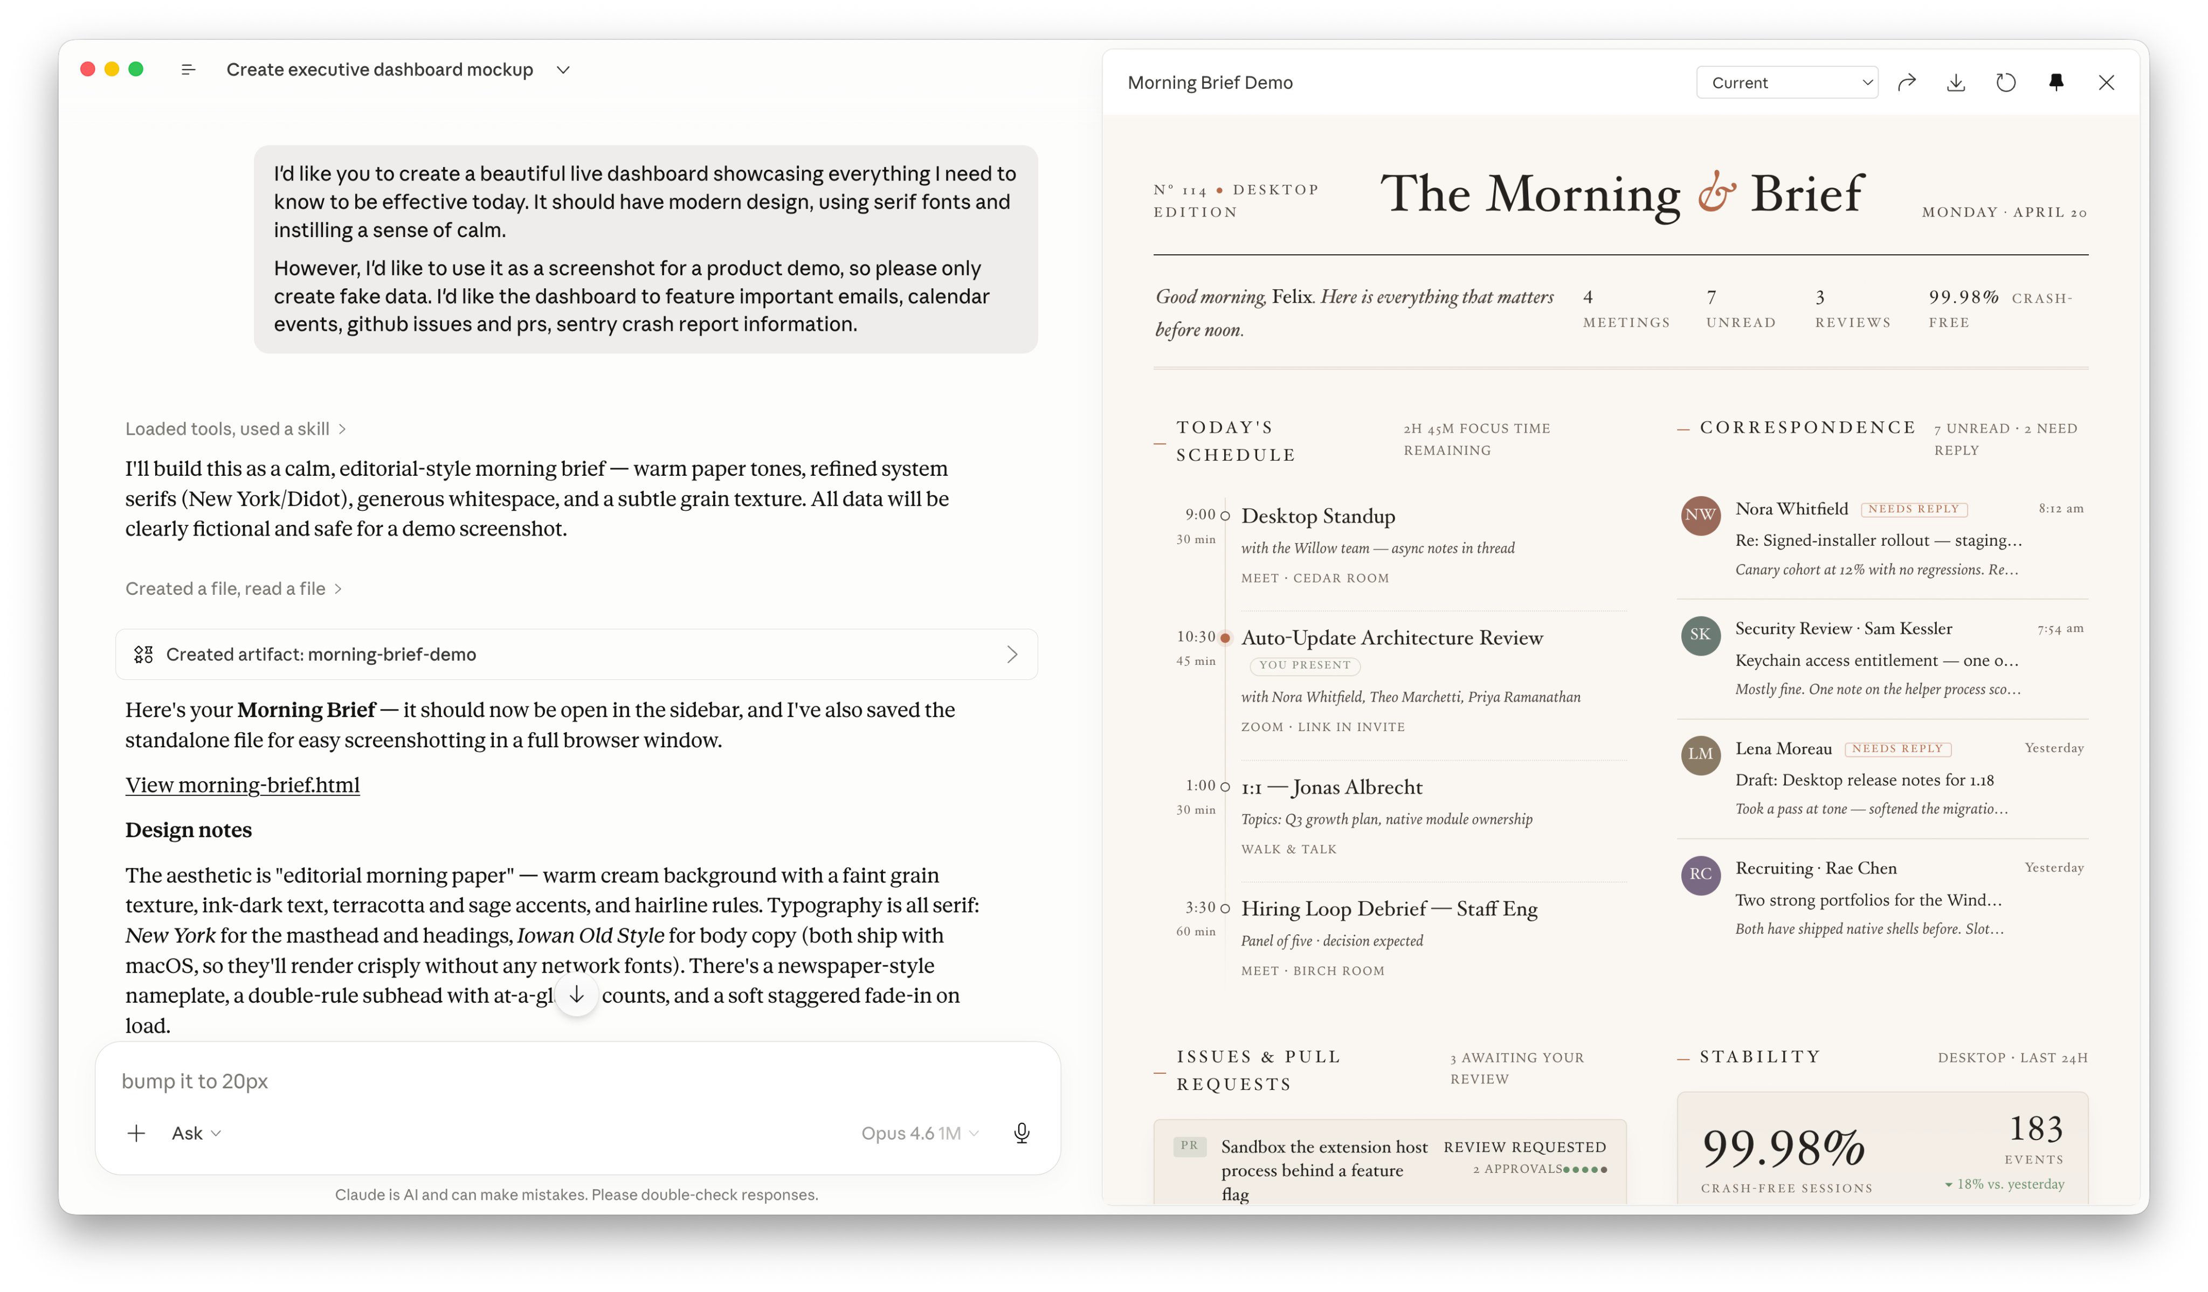The height and width of the screenshot is (1292, 2208).
Task: Expand the conversation title chevron
Action: (x=563, y=69)
